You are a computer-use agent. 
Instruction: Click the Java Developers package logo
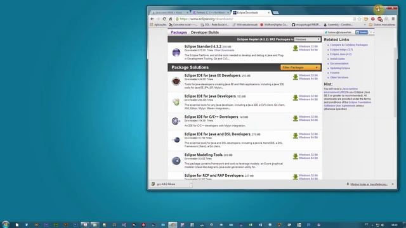coord(176,101)
